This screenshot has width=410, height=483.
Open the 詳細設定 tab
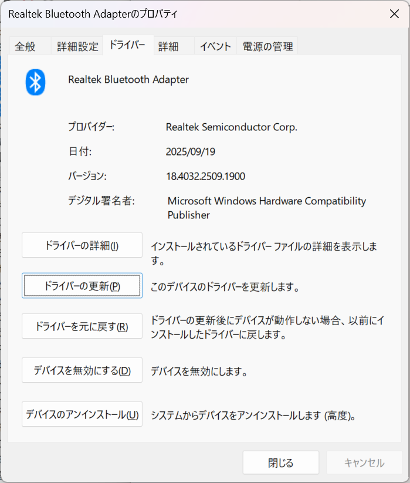point(77,47)
